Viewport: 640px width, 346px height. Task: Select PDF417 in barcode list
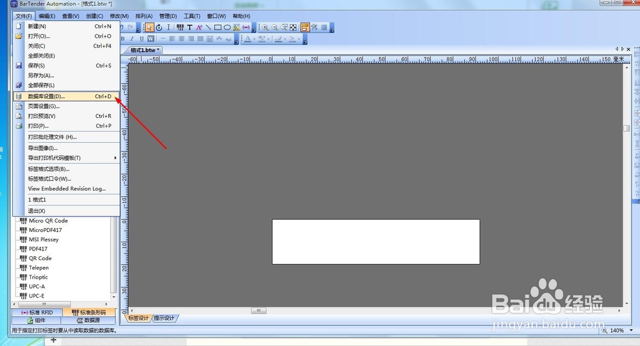pos(38,249)
